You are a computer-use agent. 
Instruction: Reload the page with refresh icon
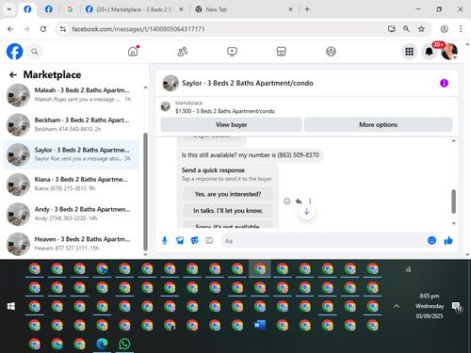click(x=43, y=29)
